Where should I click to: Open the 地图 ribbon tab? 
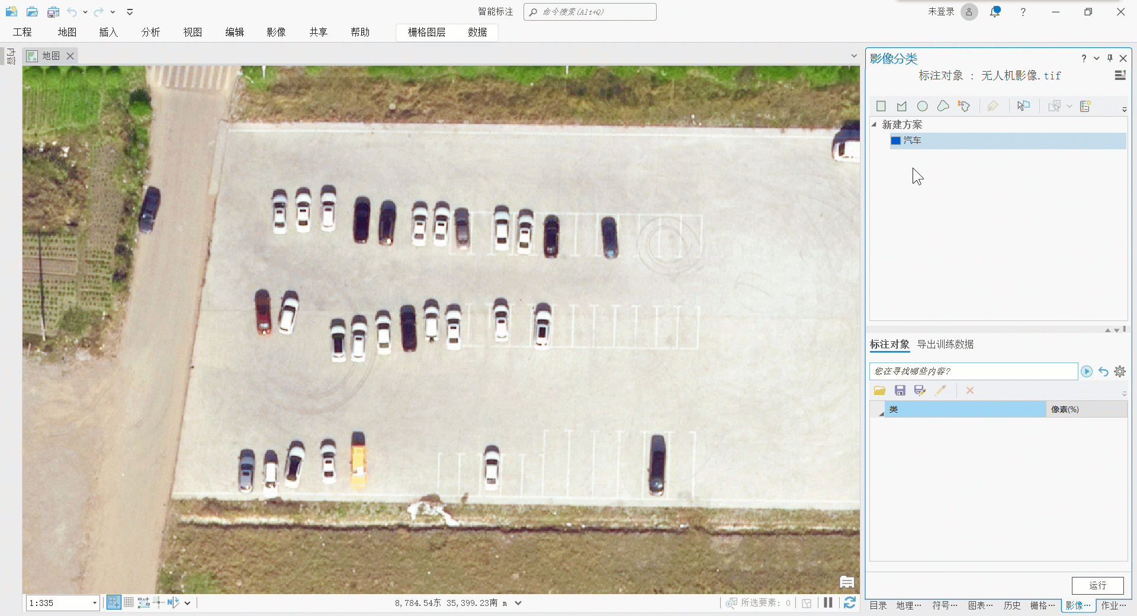(67, 32)
